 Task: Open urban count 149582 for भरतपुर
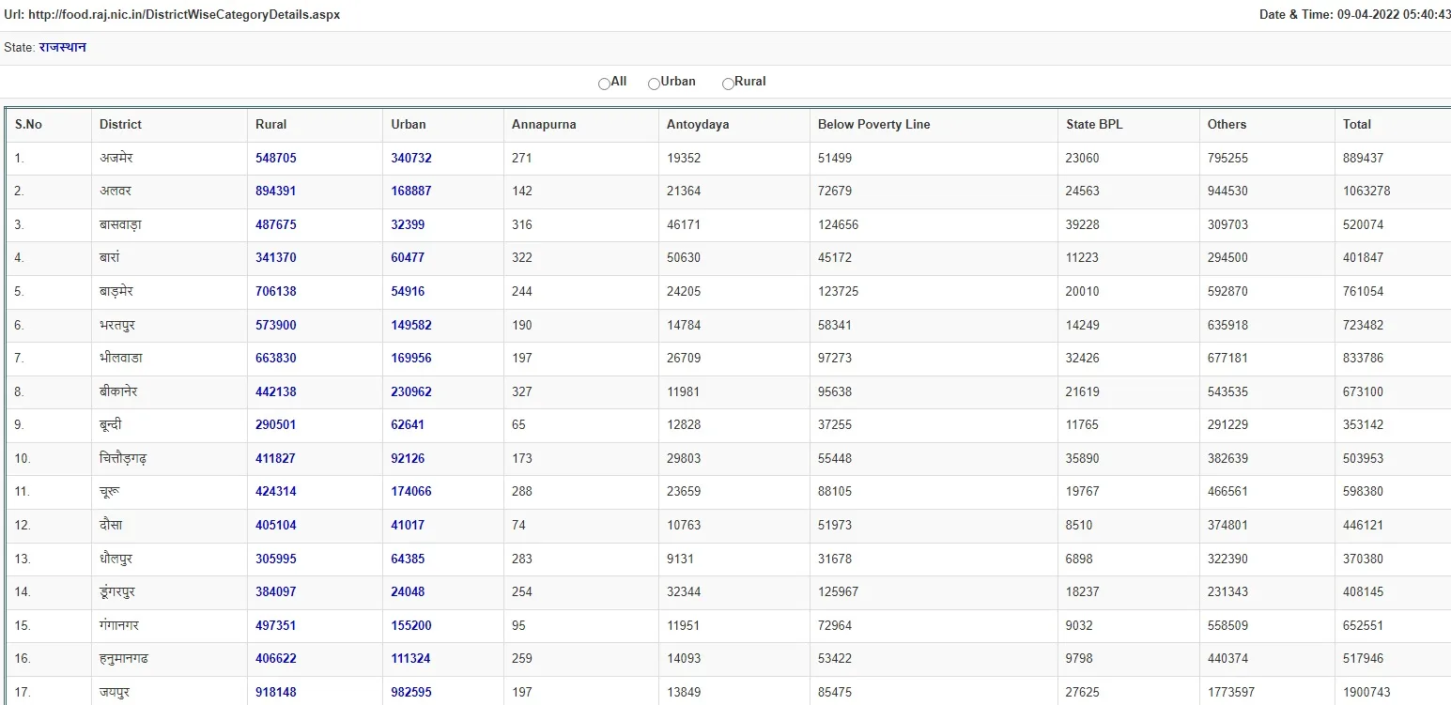(x=411, y=326)
